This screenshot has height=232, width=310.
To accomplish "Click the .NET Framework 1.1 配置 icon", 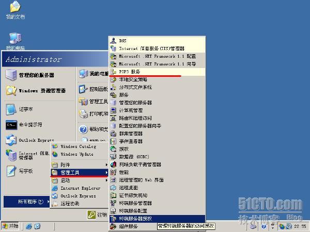I will [113, 56].
